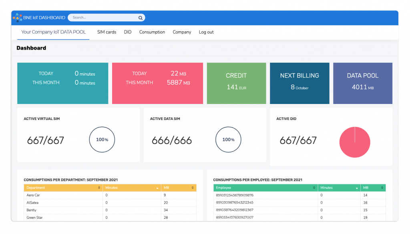Click the Active Data SIM 100% circle gauge
This screenshot has height=234, width=410.
[228, 139]
